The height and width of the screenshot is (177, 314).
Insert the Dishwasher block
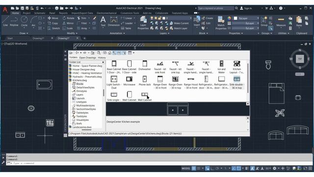[x=145, y=65]
